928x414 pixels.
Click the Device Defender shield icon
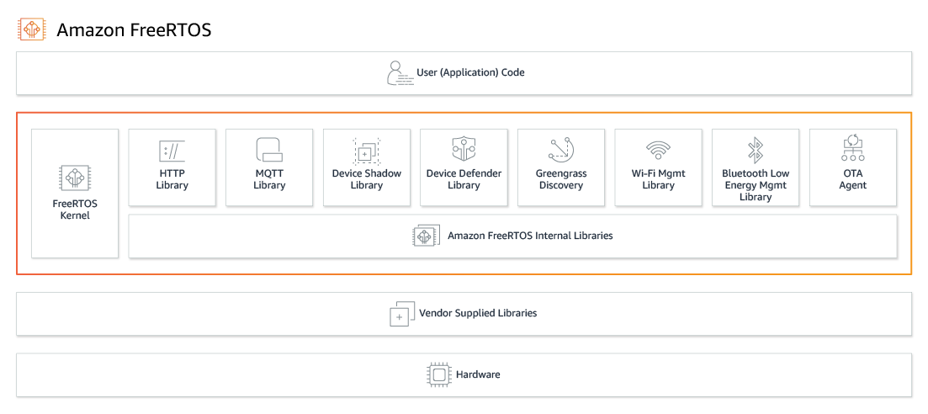tap(464, 149)
